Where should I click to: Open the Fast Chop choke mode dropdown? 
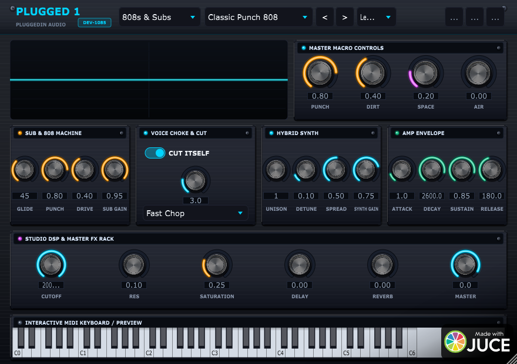195,214
